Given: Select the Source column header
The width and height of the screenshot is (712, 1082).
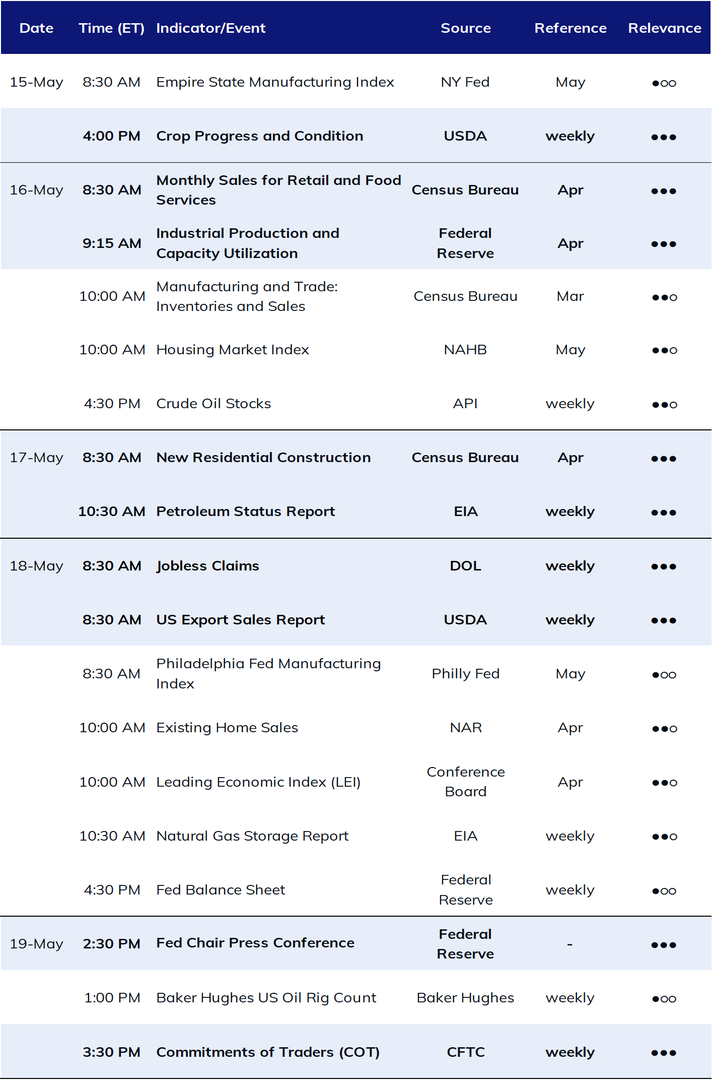Looking at the screenshot, I should click(x=466, y=28).
